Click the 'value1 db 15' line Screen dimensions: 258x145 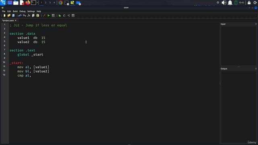point(31,38)
